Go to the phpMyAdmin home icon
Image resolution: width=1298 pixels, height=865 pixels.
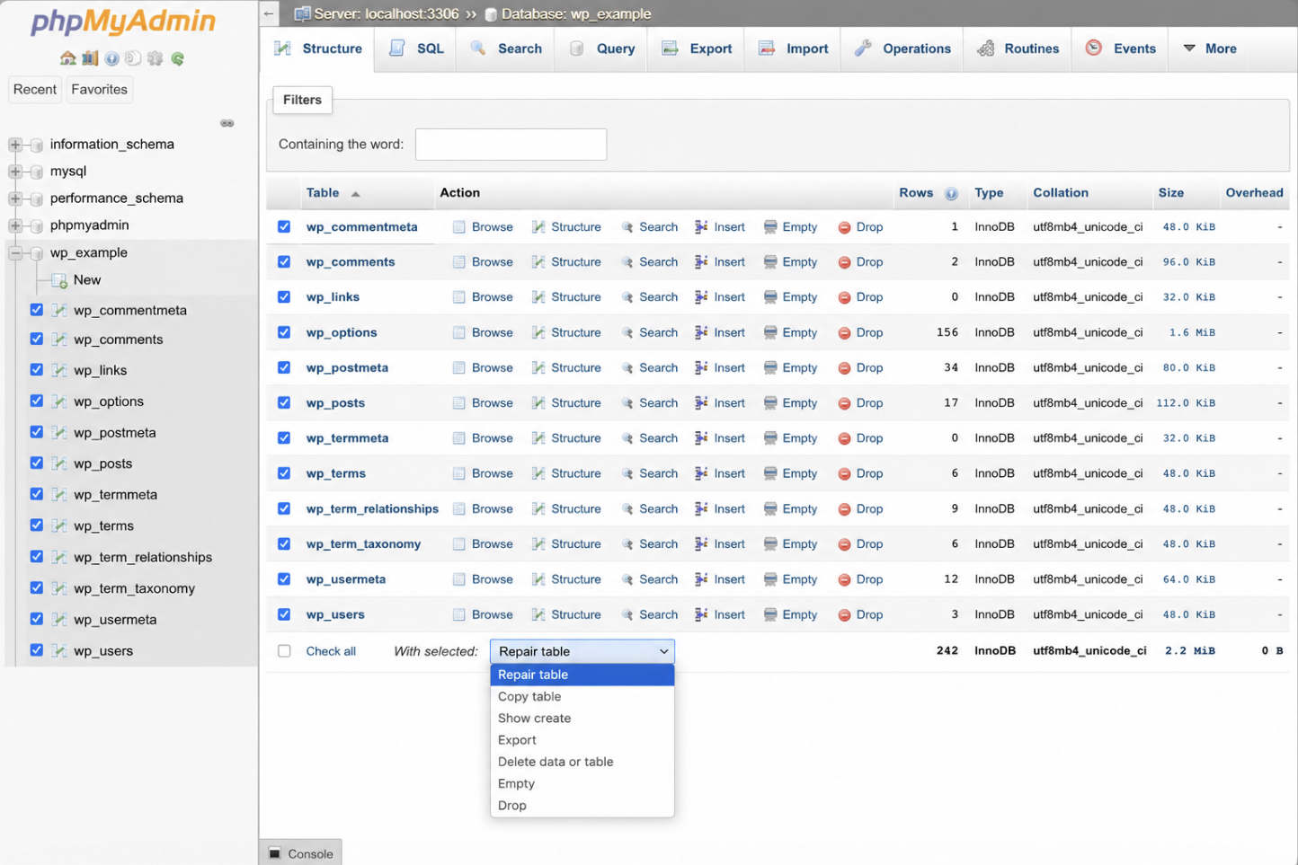pyautogui.click(x=67, y=58)
